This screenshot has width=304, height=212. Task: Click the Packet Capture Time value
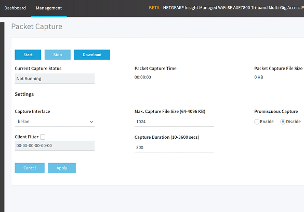143,77
